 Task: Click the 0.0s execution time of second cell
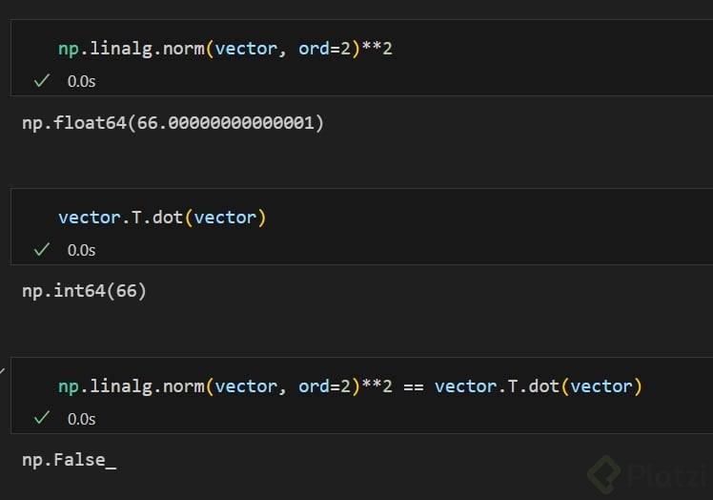81,250
